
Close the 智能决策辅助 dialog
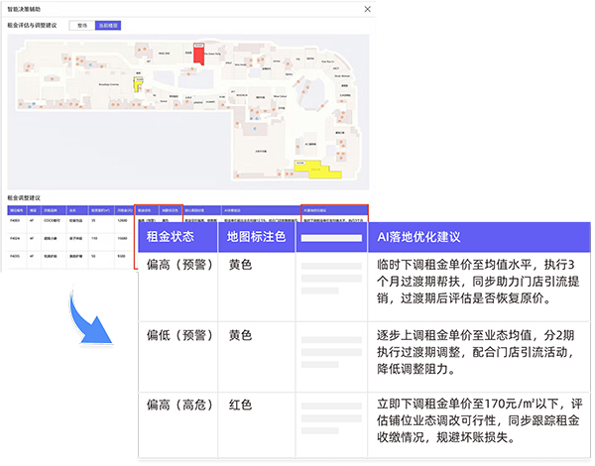pos(367,9)
